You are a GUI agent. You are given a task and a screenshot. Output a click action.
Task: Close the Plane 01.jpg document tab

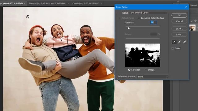(68, 3)
